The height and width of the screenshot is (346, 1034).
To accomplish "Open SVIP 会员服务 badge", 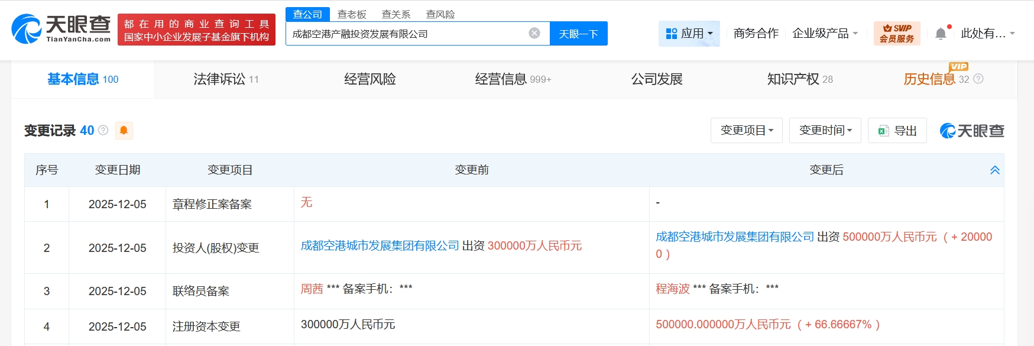I will pos(896,34).
